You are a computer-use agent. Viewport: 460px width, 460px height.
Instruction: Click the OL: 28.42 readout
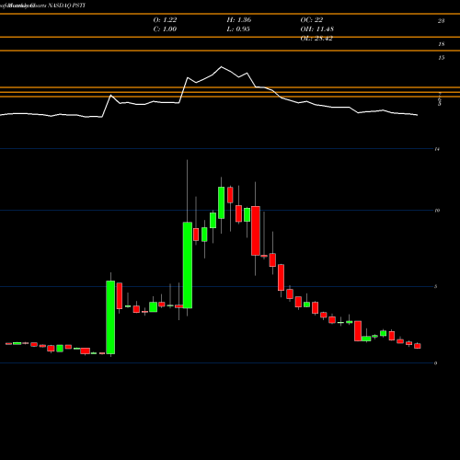316,39
